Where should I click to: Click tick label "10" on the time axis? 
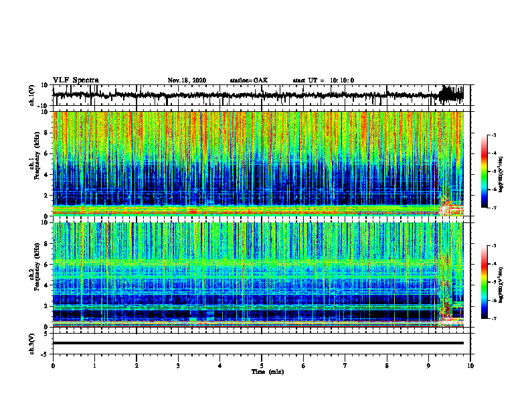coord(470,366)
